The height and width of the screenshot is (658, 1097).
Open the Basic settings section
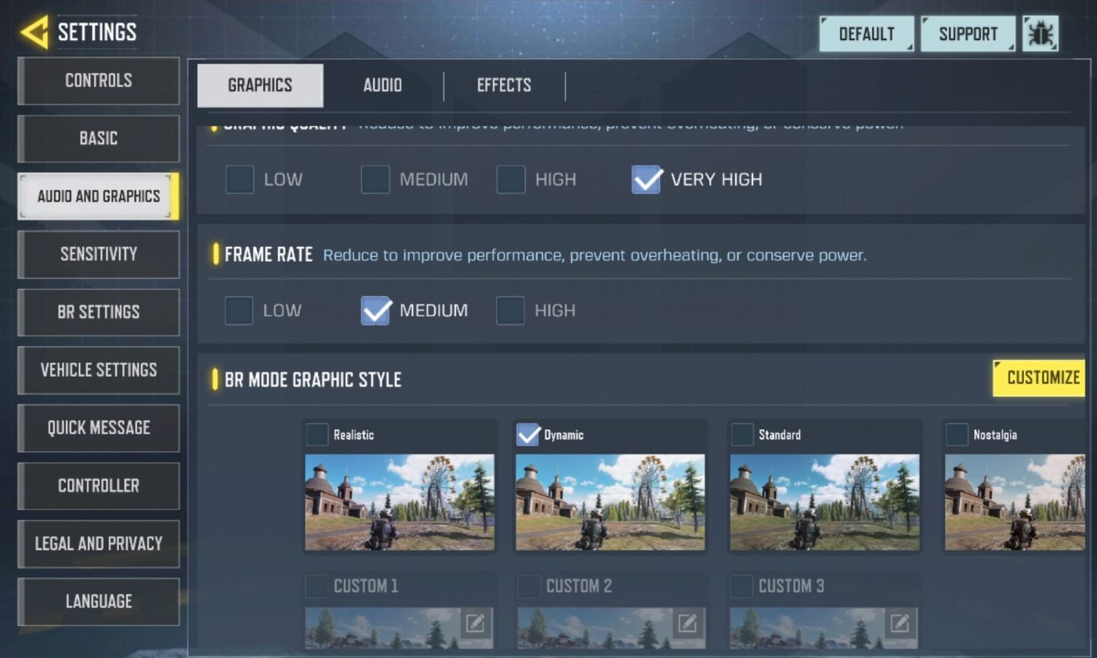coord(99,139)
